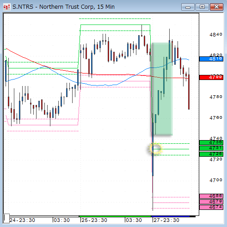Click the small box at chart bottom-left corner
This screenshot has width=227, height=227.
pyautogui.click(x=6, y=218)
